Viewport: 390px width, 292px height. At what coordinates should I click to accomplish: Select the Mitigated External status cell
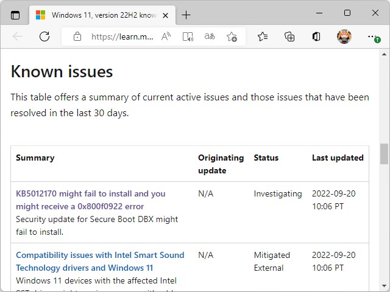272,262
